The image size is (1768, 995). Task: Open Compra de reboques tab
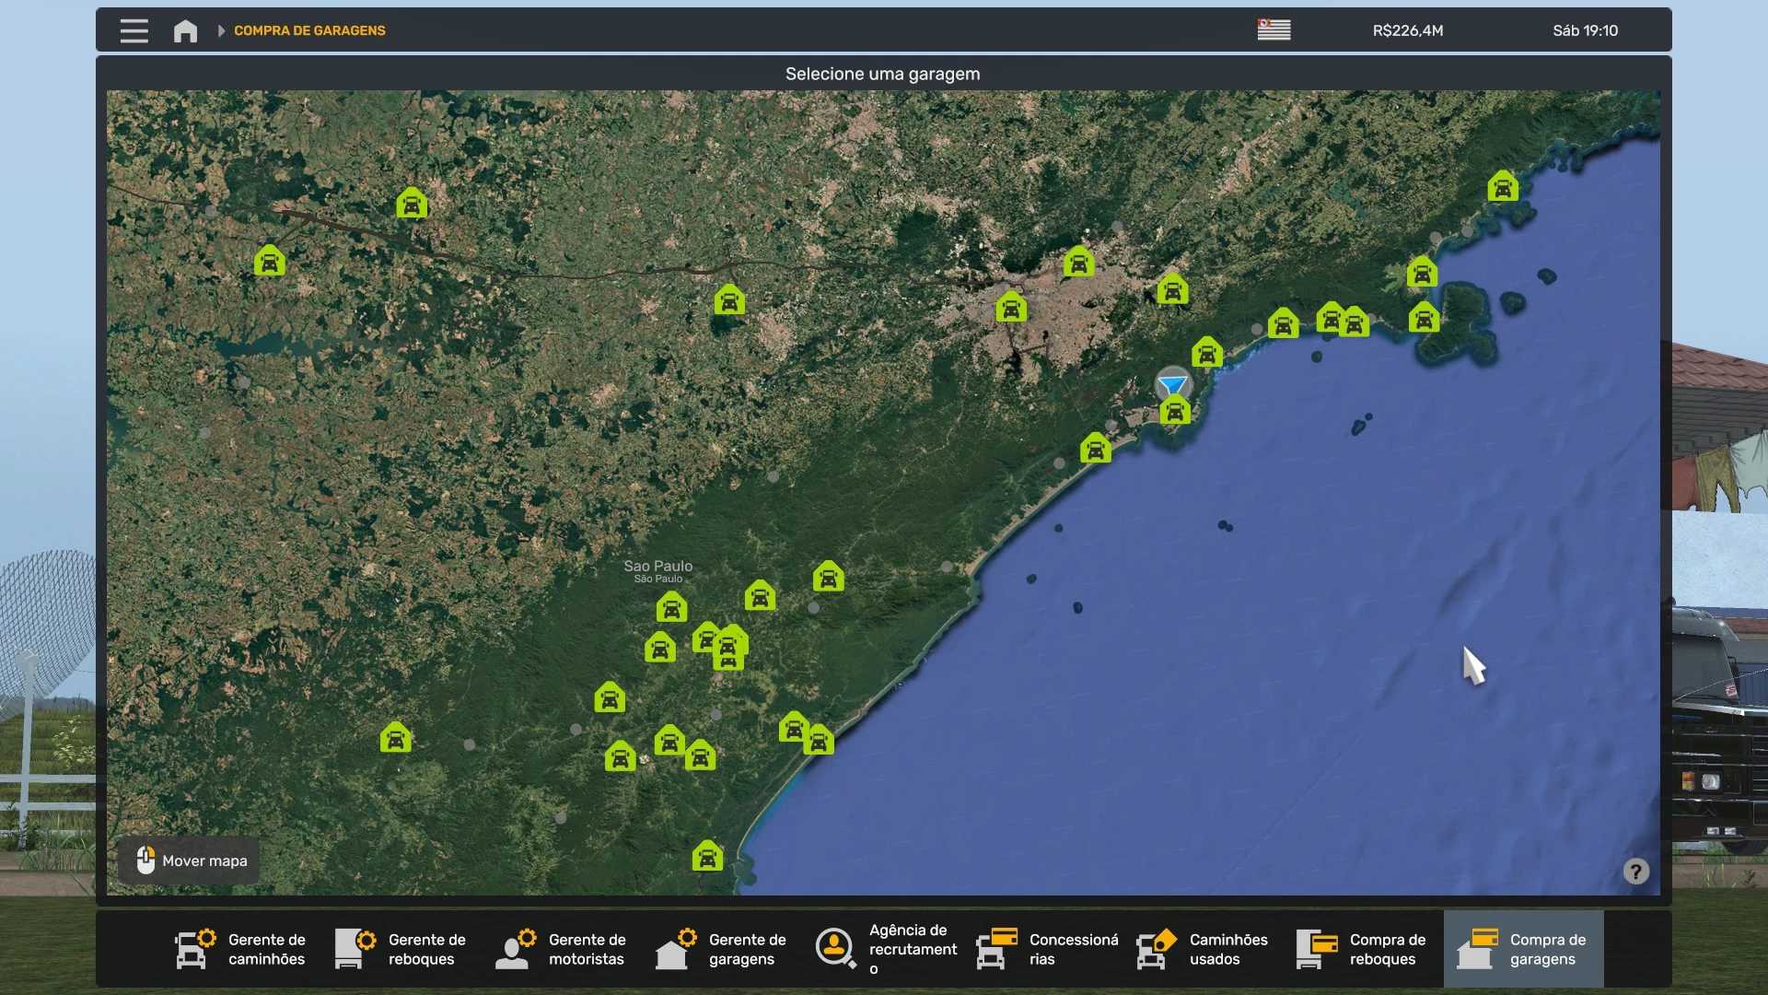[1364, 949]
